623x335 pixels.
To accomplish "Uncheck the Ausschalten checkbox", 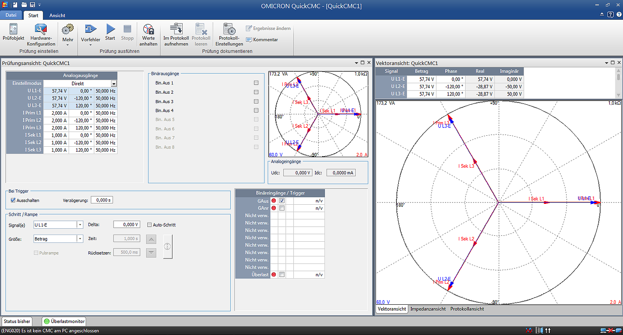I will [13, 200].
